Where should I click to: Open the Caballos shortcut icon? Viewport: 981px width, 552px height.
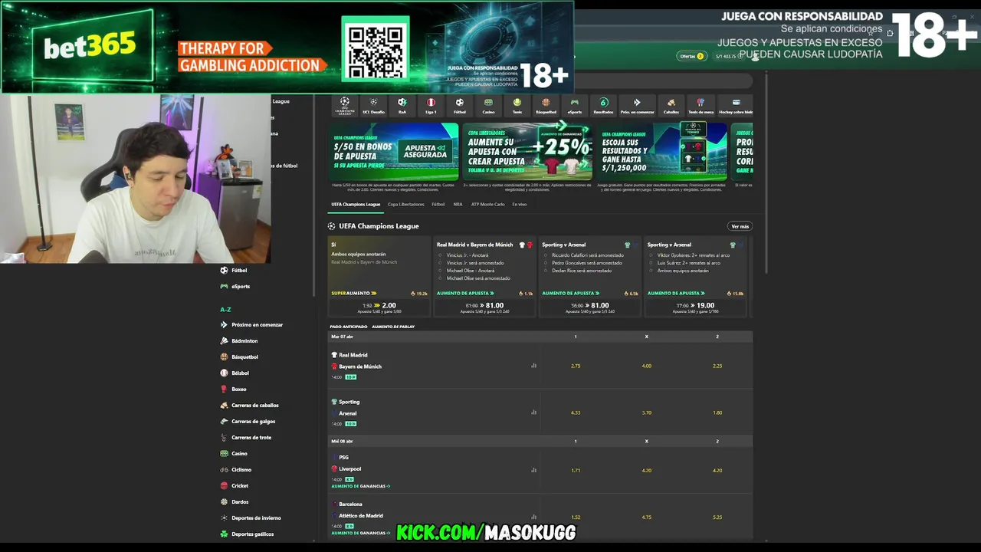pos(671,106)
